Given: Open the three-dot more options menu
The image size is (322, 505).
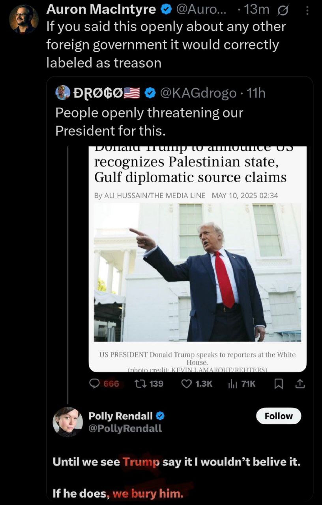Looking at the screenshot, I should point(308,9).
